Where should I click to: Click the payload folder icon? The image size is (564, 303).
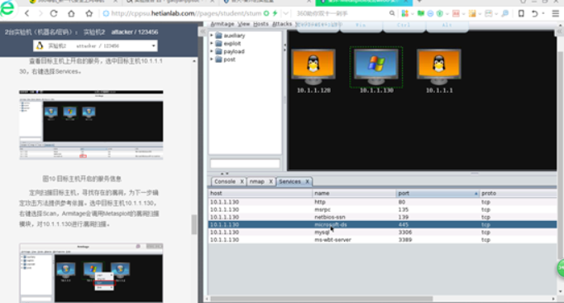218,51
